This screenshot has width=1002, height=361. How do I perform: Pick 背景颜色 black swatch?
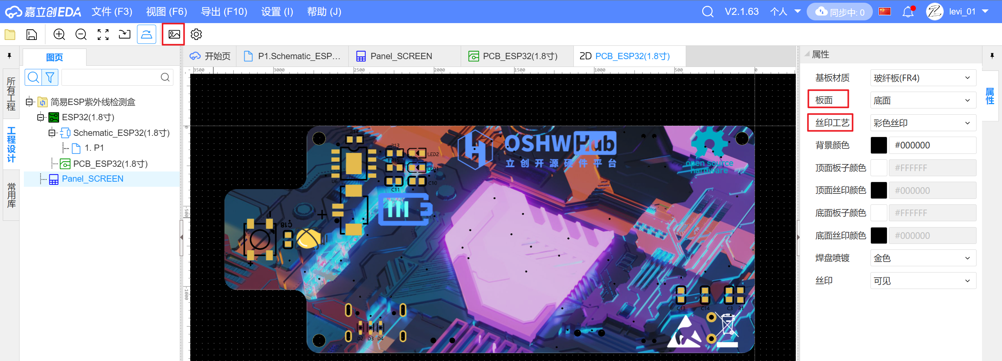tap(879, 146)
